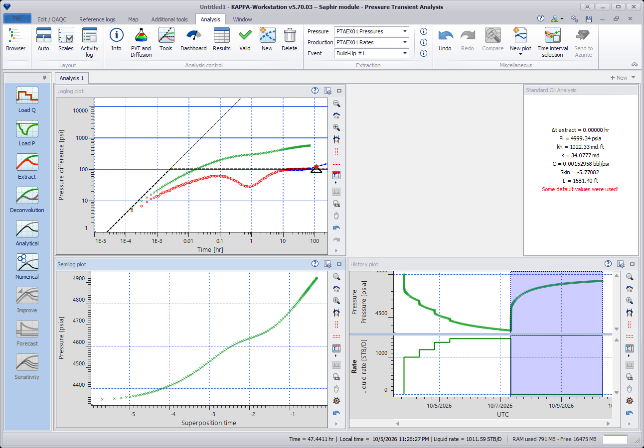This screenshot has height=448, width=644.
Task: Delete the current analysis
Action: coord(289,40)
